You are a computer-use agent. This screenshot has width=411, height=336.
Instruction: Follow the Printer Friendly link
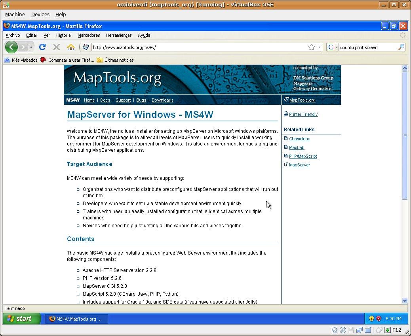click(303, 114)
